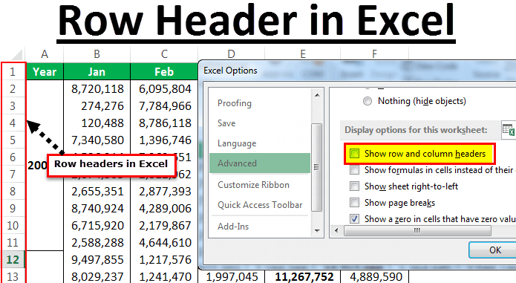
Task: Select row 1 header
Action: (13, 71)
